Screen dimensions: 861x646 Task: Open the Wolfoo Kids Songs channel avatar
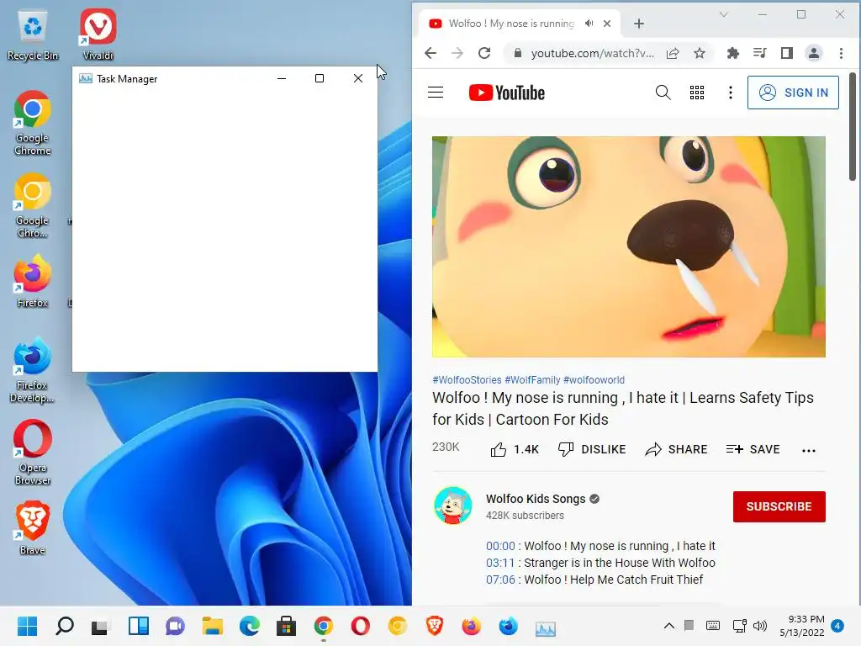(x=452, y=506)
